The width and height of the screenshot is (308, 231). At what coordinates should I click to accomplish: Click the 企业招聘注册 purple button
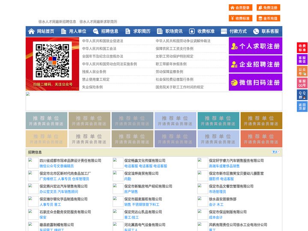255,64
